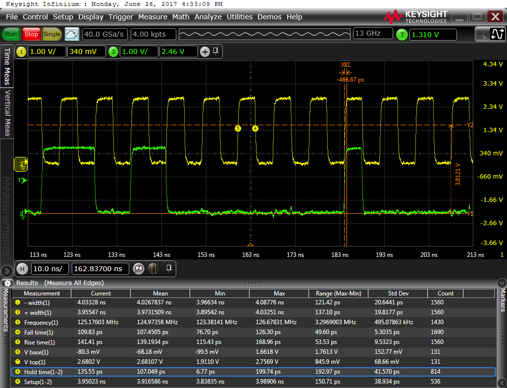Click the channel 1 ground reference marker
Screen dimensions: 507x388
[x=21, y=164]
